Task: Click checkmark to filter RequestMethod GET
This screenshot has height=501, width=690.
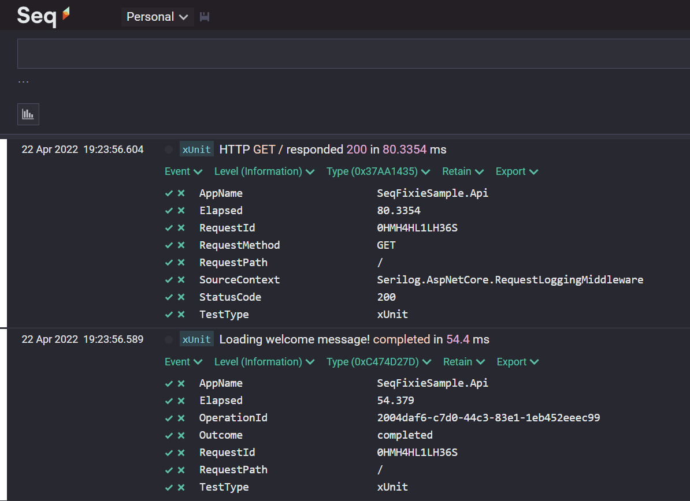Action: click(x=169, y=245)
